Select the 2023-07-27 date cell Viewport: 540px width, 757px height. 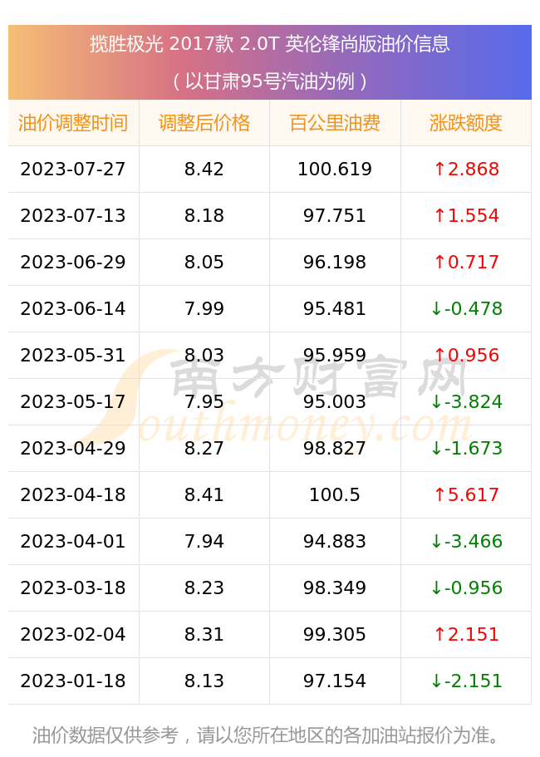73,169
